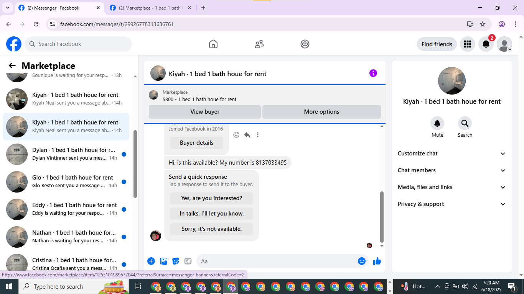Go to the Home feed icon
This screenshot has width=524, height=294.
pyautogui.click(x=213, y=44)
